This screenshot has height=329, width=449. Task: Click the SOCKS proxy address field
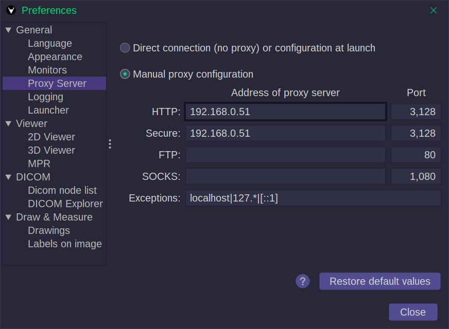[x=285, y=176]
